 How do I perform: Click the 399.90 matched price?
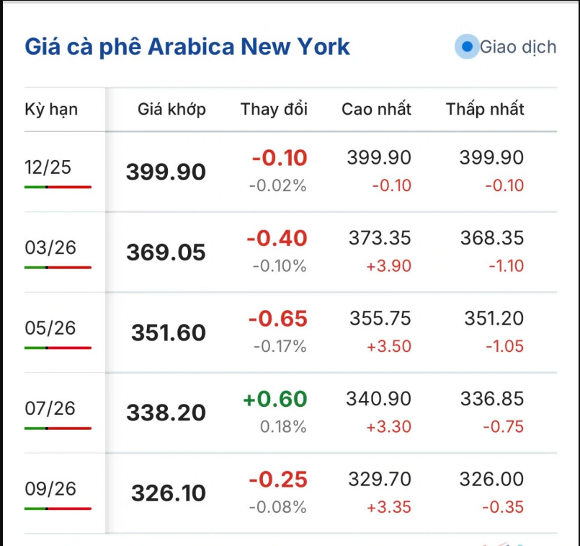pyautogui.click(x=166, y=172)
